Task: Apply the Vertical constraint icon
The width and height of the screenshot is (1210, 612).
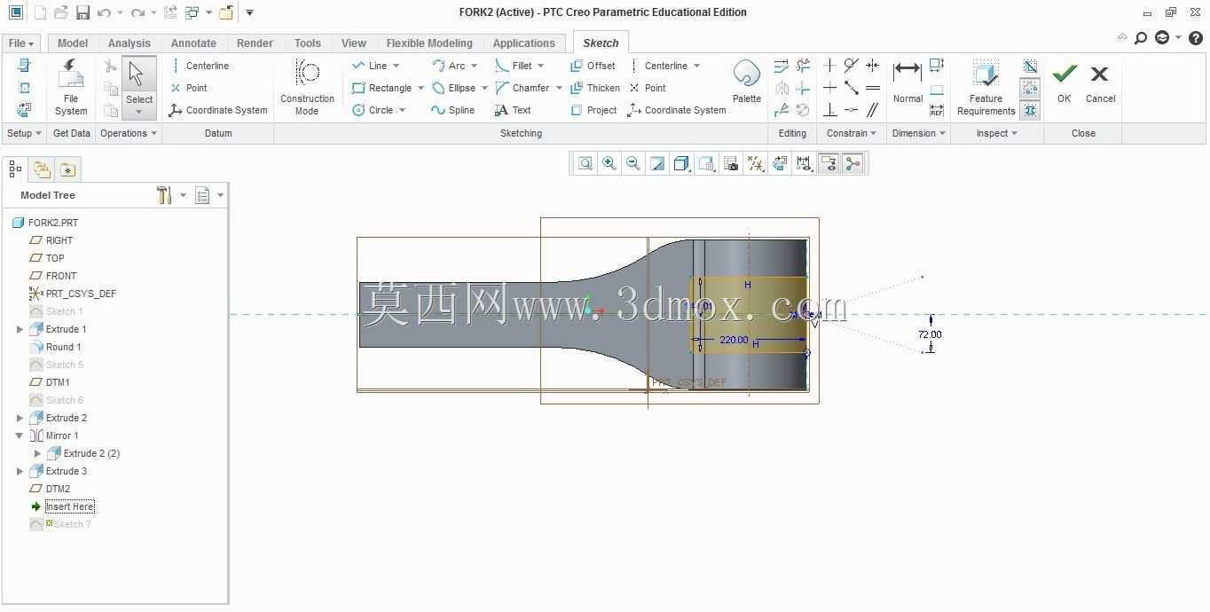Action: pyautogui.click(x=830, y=66)
